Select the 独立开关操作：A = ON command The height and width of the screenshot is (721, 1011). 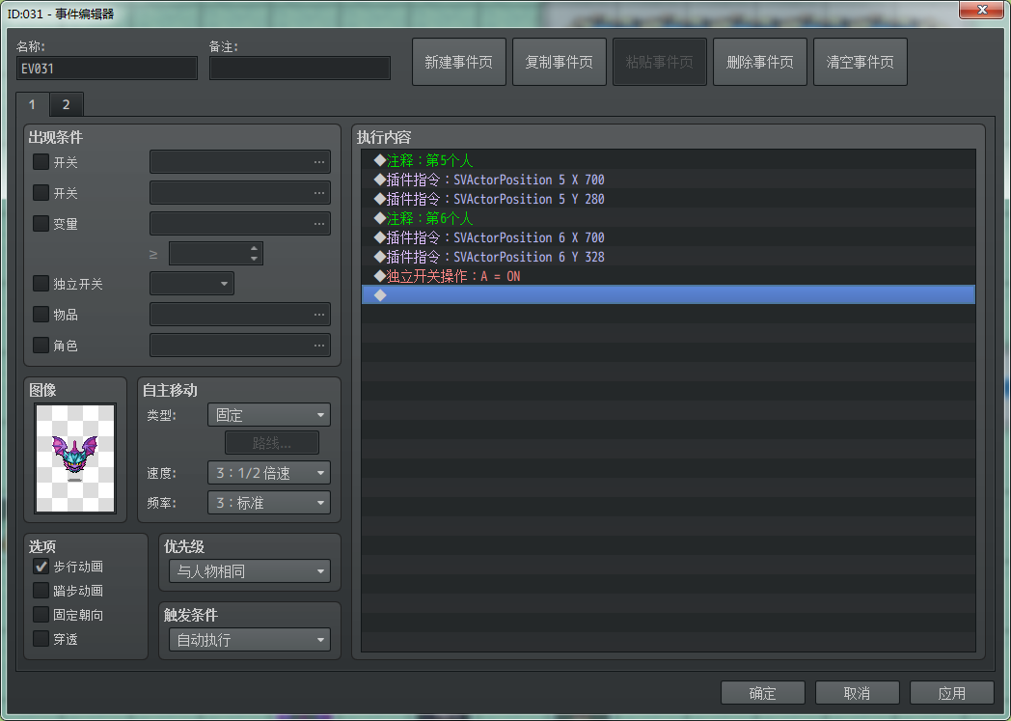669,276
